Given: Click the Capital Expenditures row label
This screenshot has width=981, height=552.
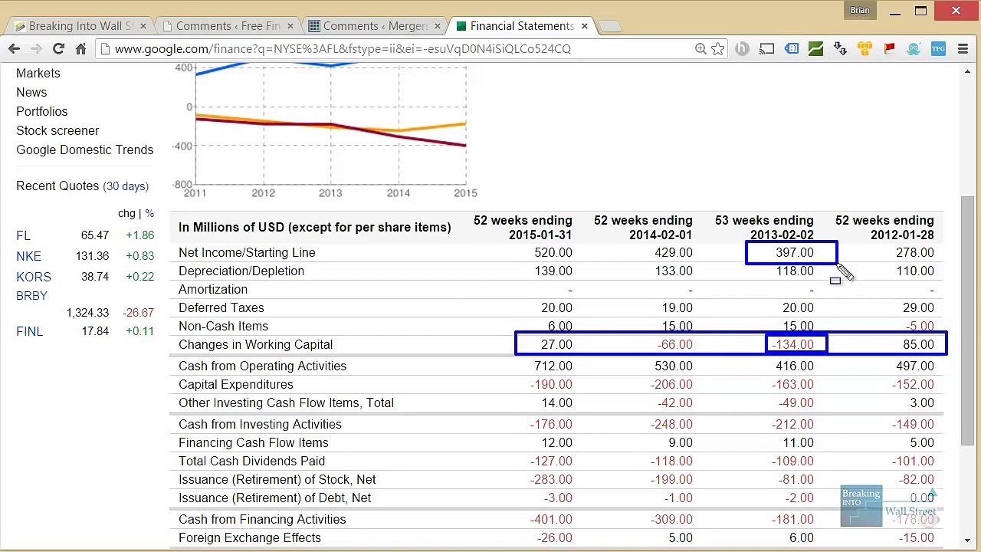Looking at the screenshot, I should point(236,384).
